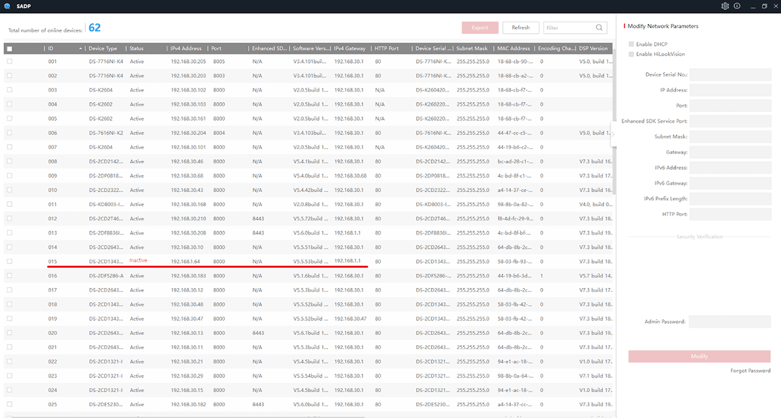Select IP address 192.168.30.210
Viewport: 781px width, 418px height.
coord(189,218)
